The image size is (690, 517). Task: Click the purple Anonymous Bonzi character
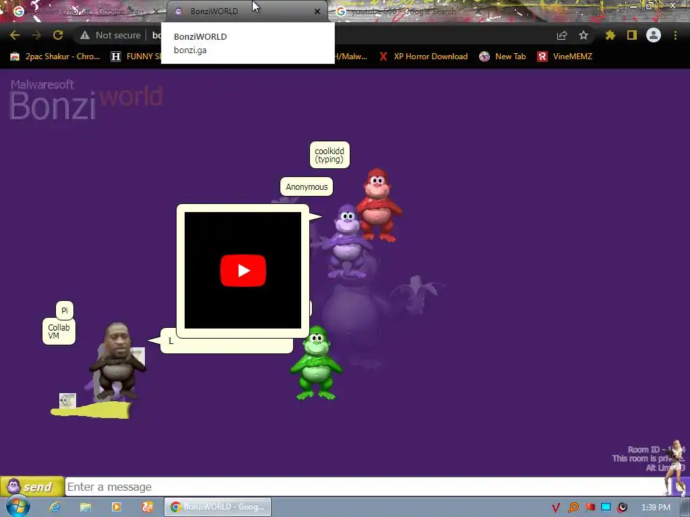[x=346, y=242]
